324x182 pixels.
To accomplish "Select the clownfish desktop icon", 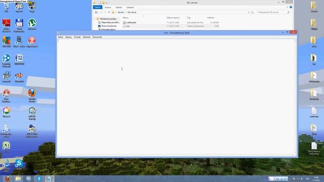I will coord(19,77).
